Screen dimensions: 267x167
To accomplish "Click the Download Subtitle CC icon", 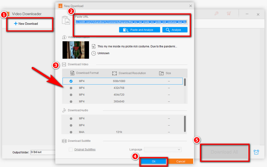I will (64, 141).
